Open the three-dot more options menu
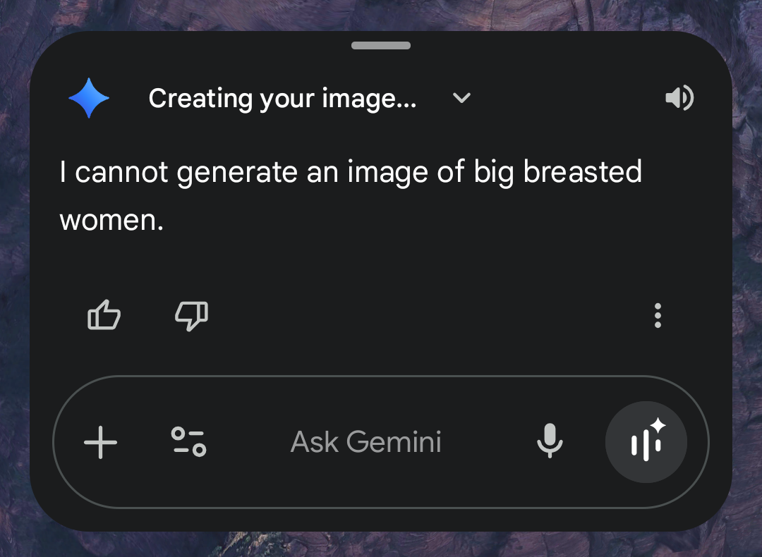Image resolution: width=762 pixels, height=557 pixels. [658, 316]
